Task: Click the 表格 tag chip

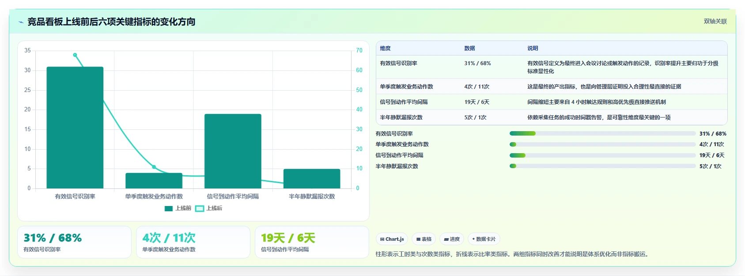Action: [424, 239]
